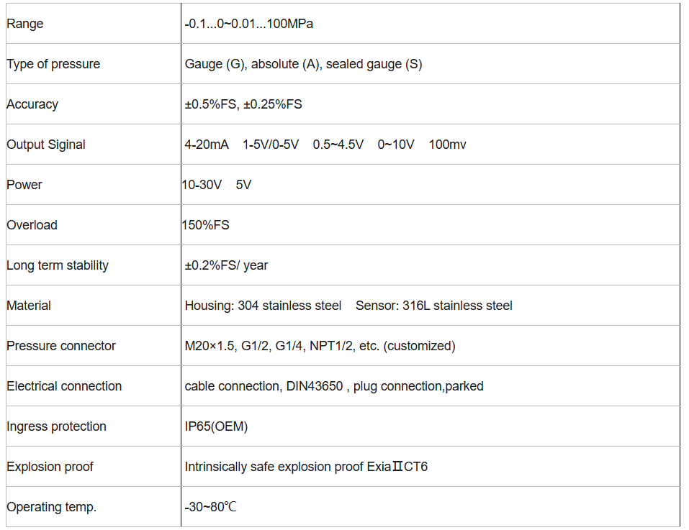
Task: Click the Power row label
Action: 24,185
